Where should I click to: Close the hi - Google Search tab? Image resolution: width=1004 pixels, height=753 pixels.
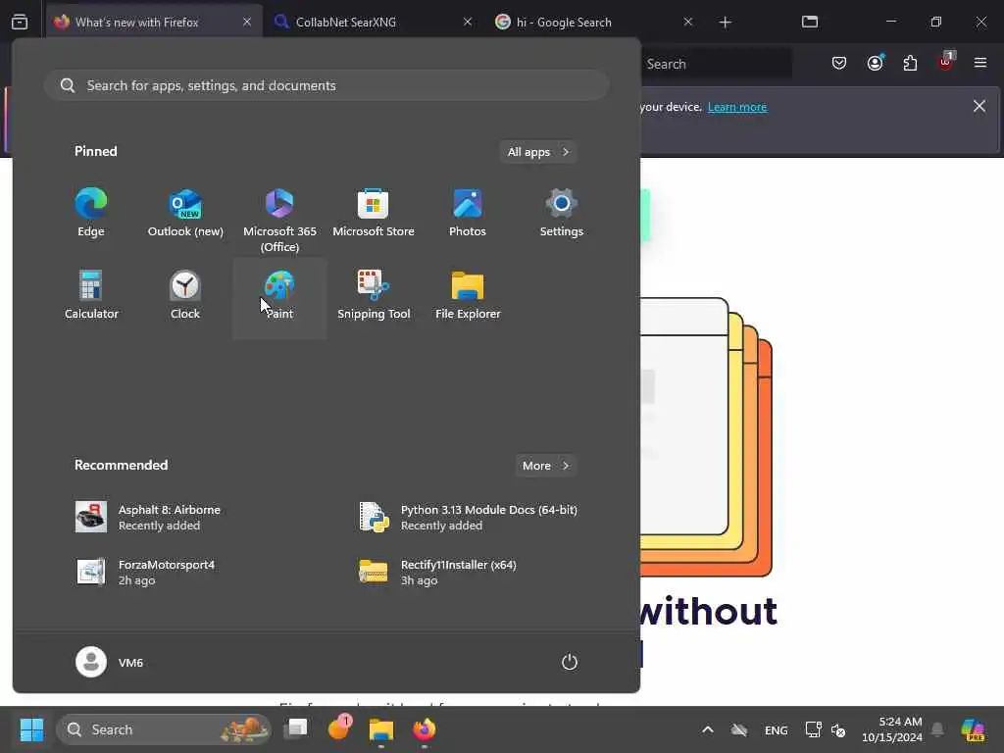pyautogui.click(x=687, y=22)
